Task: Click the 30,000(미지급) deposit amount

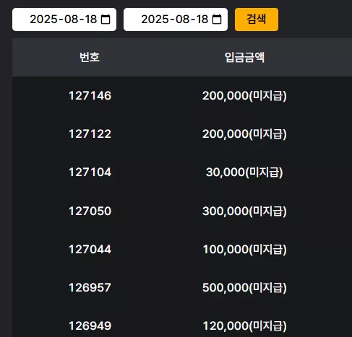Action: [244, 172]
